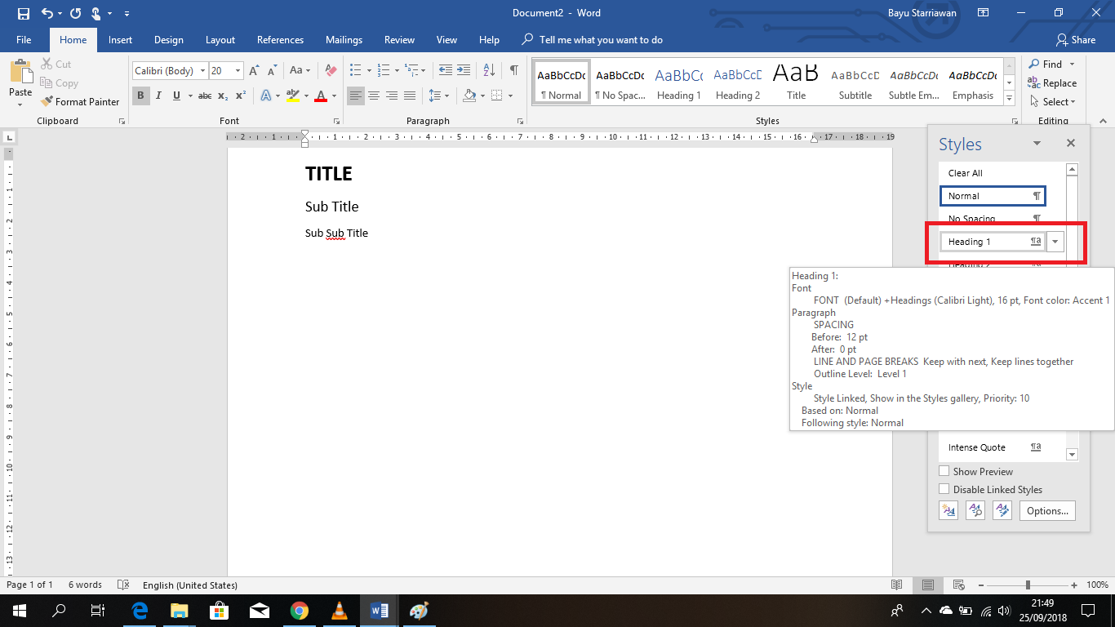Apply center text alignment

point(374,96)
